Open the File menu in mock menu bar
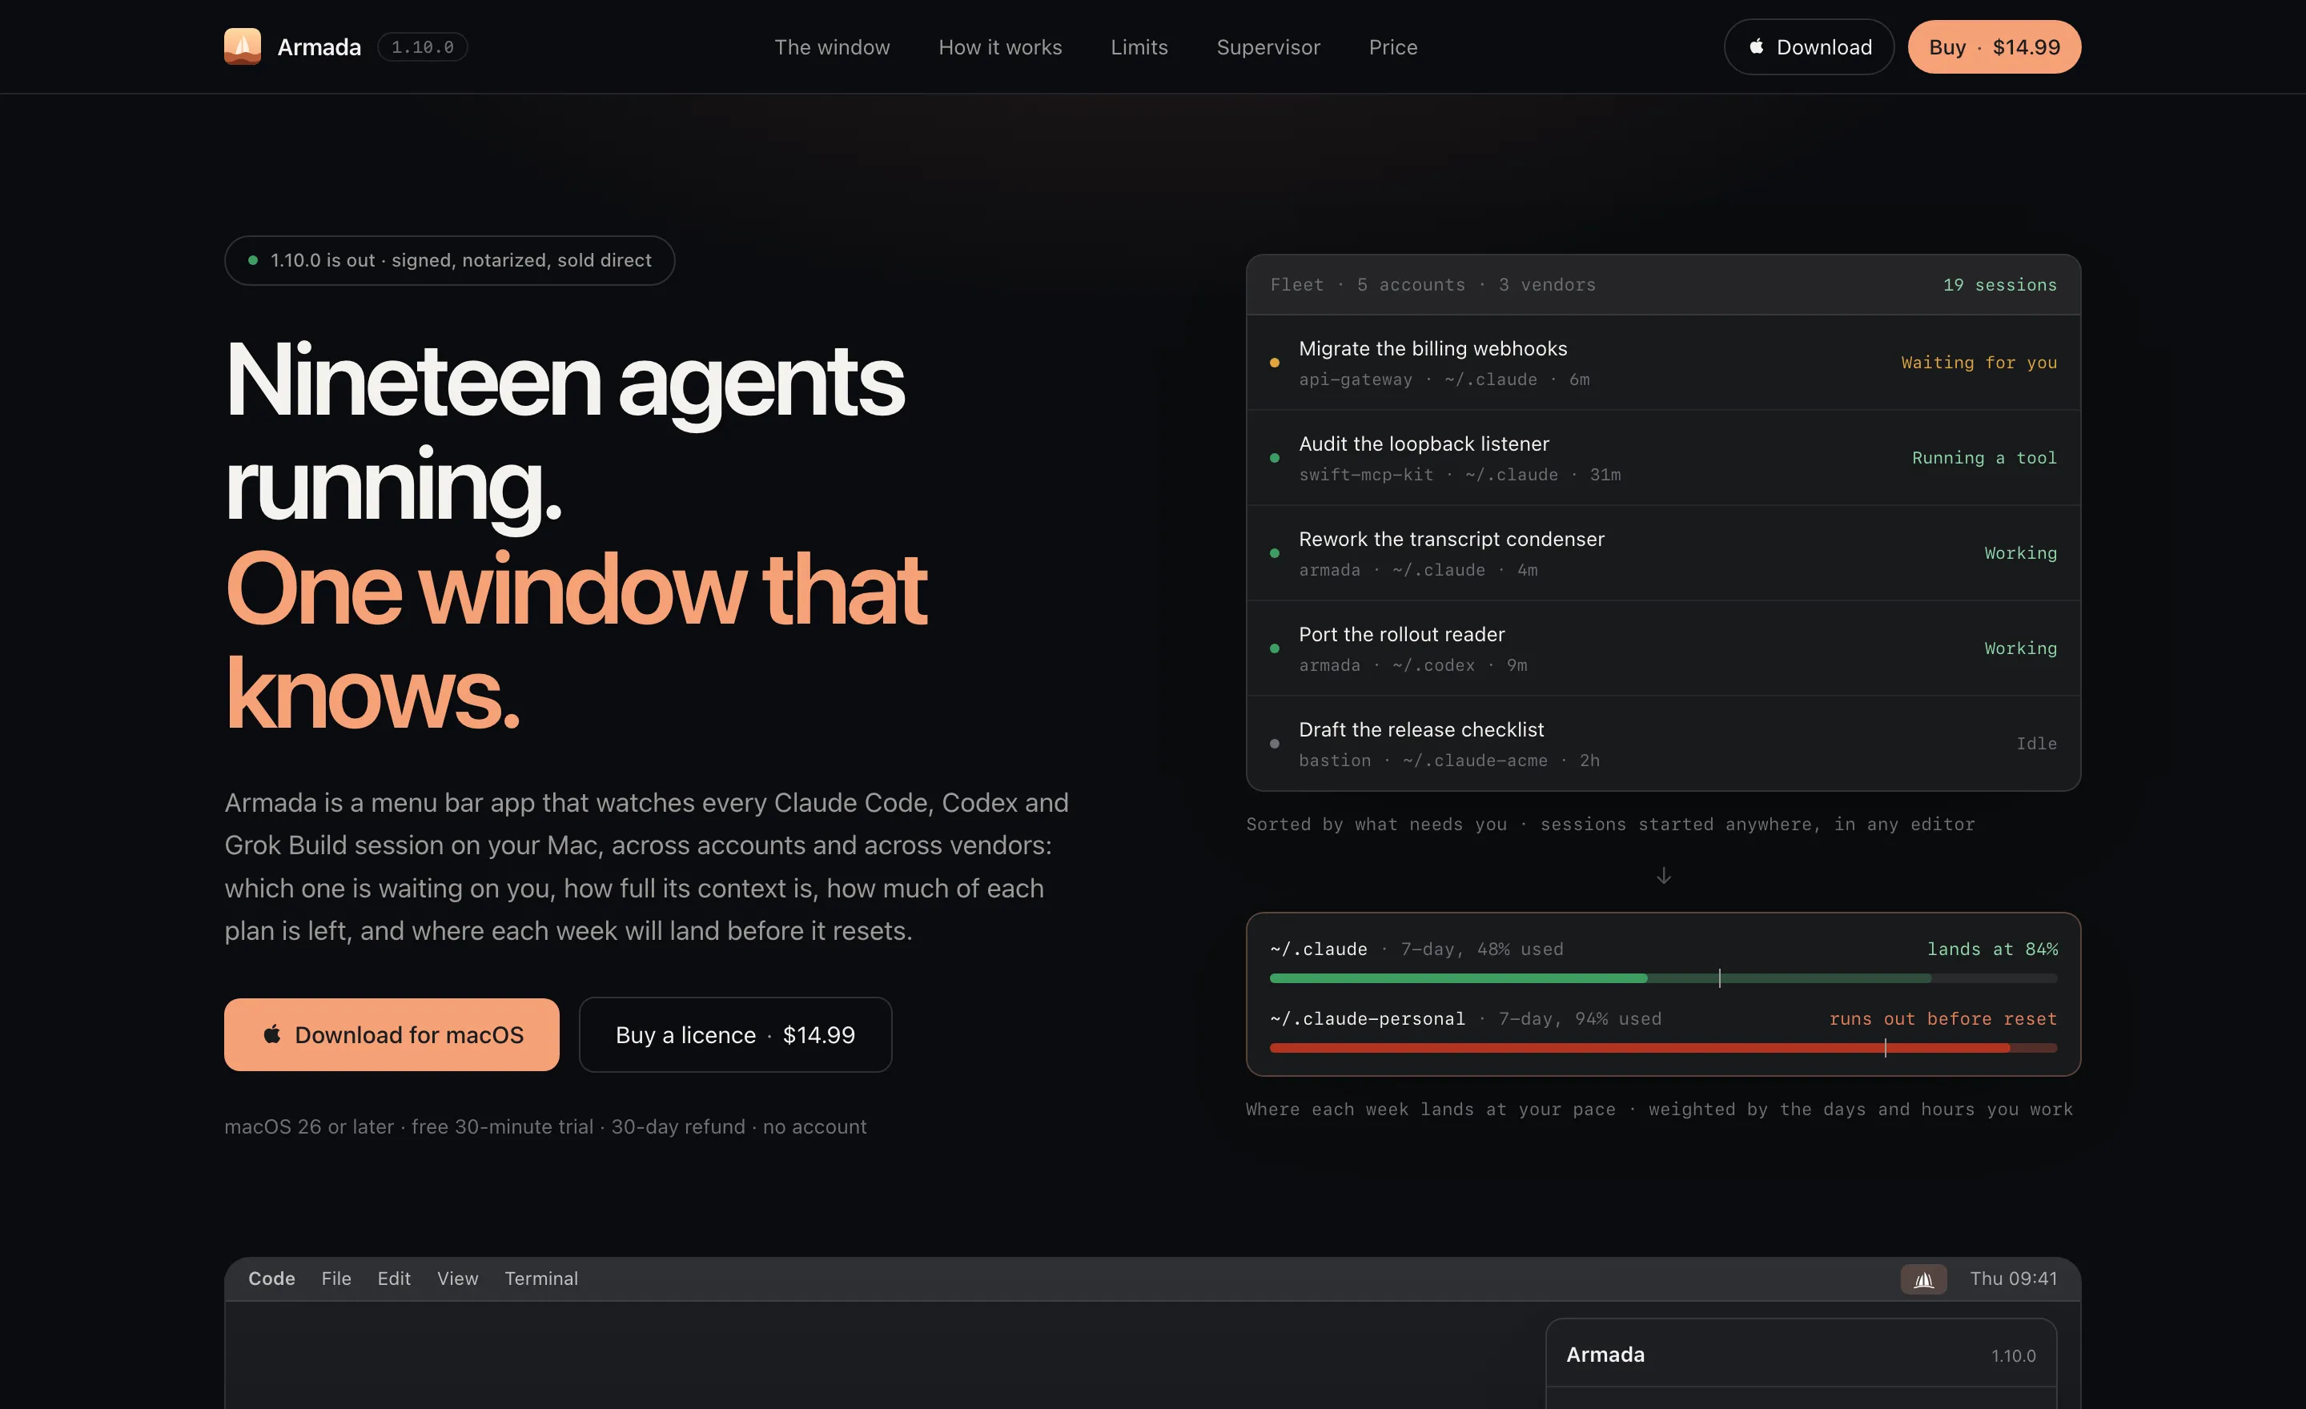The width and height of the screenshot is (2306, 1409). [x=336, y=1279]
